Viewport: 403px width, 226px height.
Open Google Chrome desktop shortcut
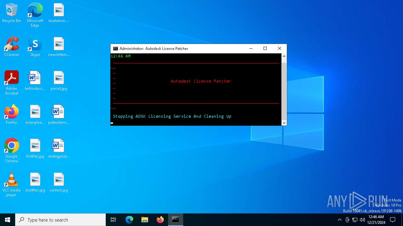pyautogui.click(x=12, y=151)
